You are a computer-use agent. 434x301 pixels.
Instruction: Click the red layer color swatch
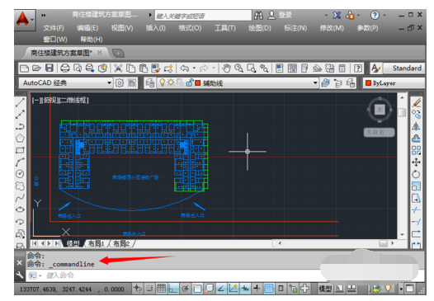click(x=198, y=82)
